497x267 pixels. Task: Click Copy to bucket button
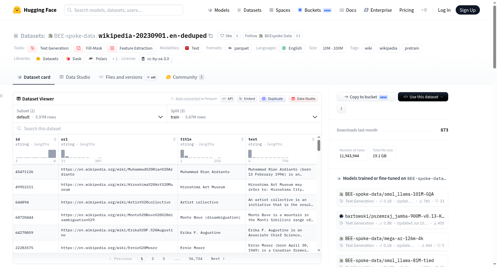click(x=366, y=97)
